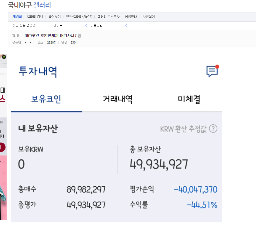Open recent gallery 비트코인

tap(96, 25)
